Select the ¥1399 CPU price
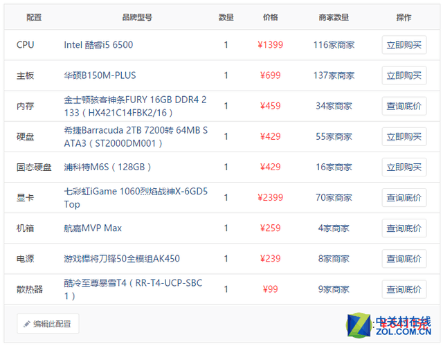443x346 pixels. point(270,44)
